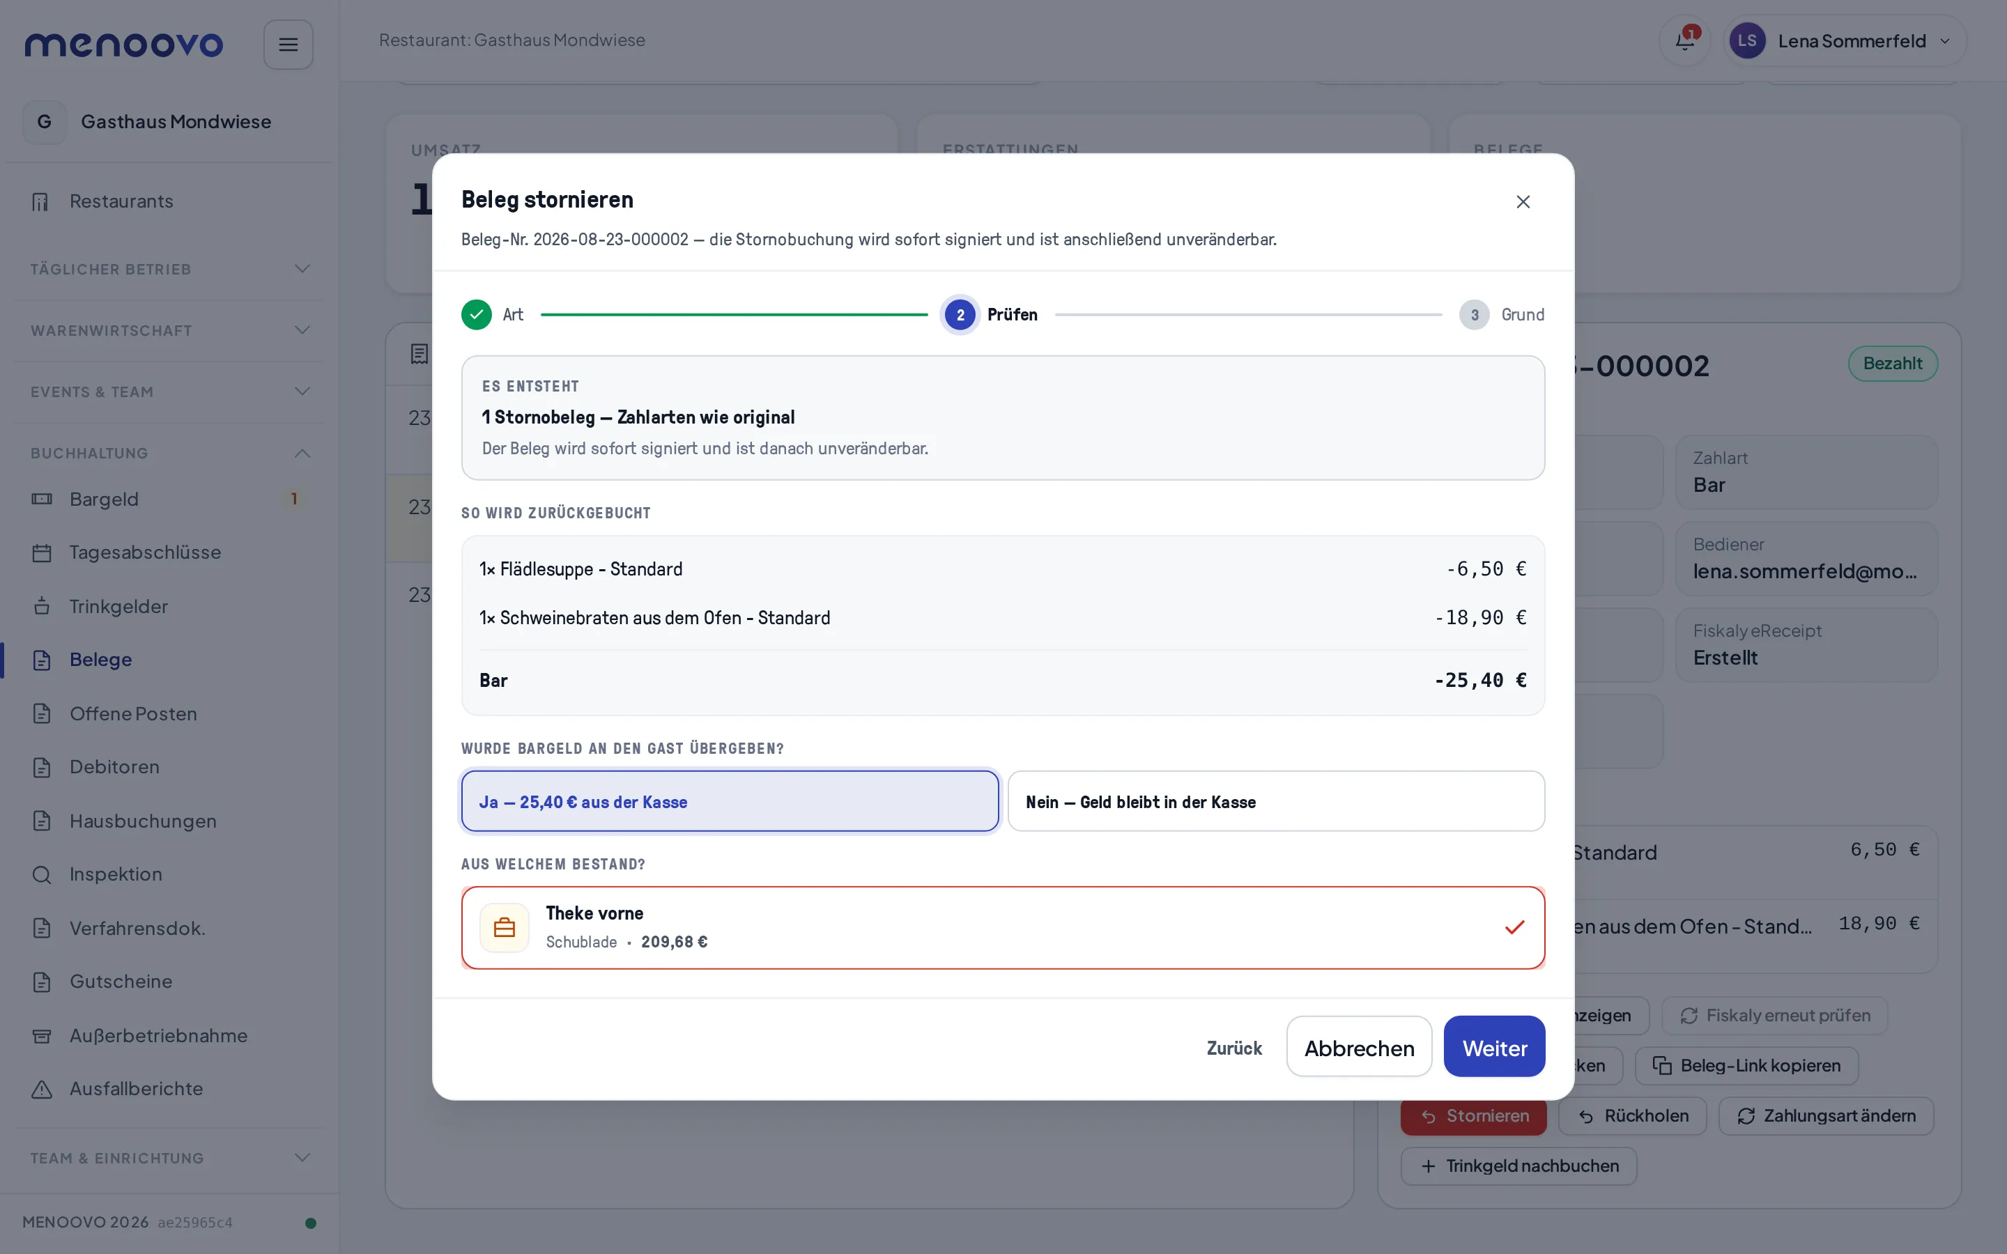Choose Theke vorne Schublade cash source
Viewport: 2007px width, 1254px height.
coord(1003,927)
